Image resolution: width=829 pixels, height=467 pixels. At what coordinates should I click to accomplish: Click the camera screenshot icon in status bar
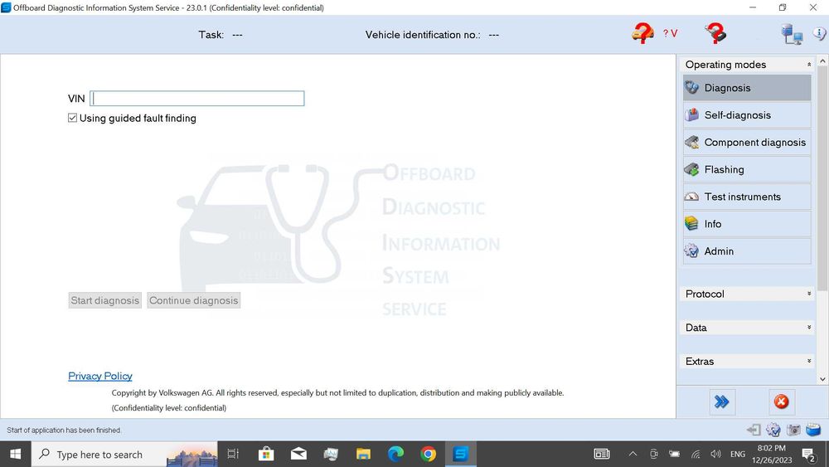793,430
